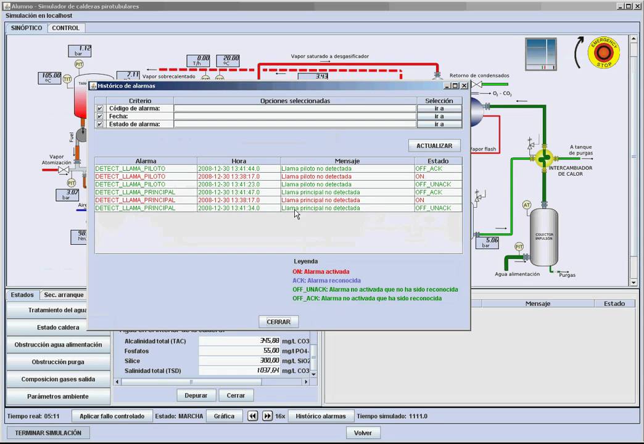Click 'ir a' for Estado de alarma
This screenshot has width=644, height=444.
point(439,124)
